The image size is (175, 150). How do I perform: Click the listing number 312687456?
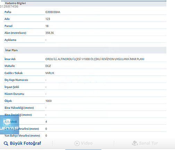(x=9, y=7)
